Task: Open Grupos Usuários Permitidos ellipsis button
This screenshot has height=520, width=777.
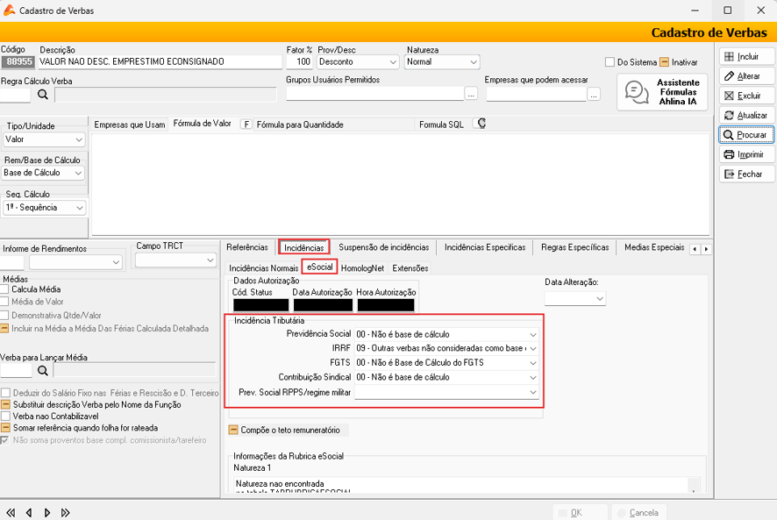Action: point(471,94)
